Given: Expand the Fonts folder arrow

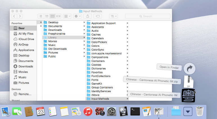Looking at the screenshot, I should (x=127, y=80).
